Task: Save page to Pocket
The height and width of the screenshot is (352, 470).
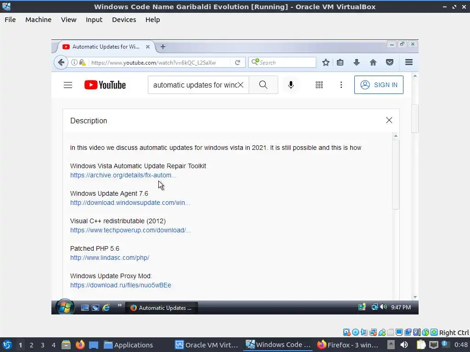Action: [x=390, y=62]
